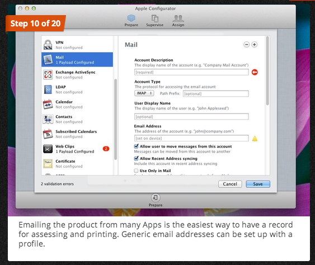Click the green zoom window button

[x=34, y=8]
